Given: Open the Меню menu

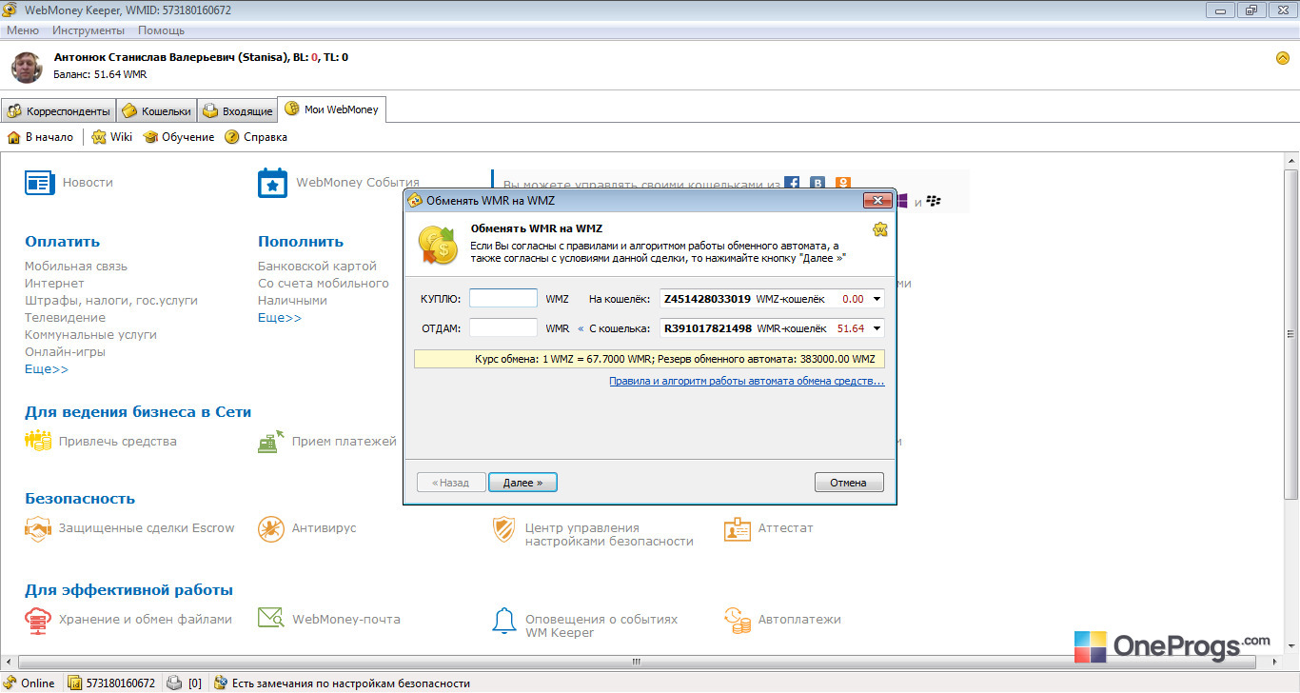Looking at the screenshot, I should pyautogui.click(x=23, y=30).
